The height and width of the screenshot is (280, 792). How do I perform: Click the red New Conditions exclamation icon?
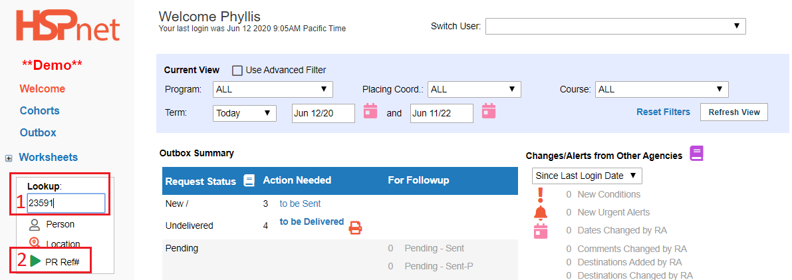point(541,194)
